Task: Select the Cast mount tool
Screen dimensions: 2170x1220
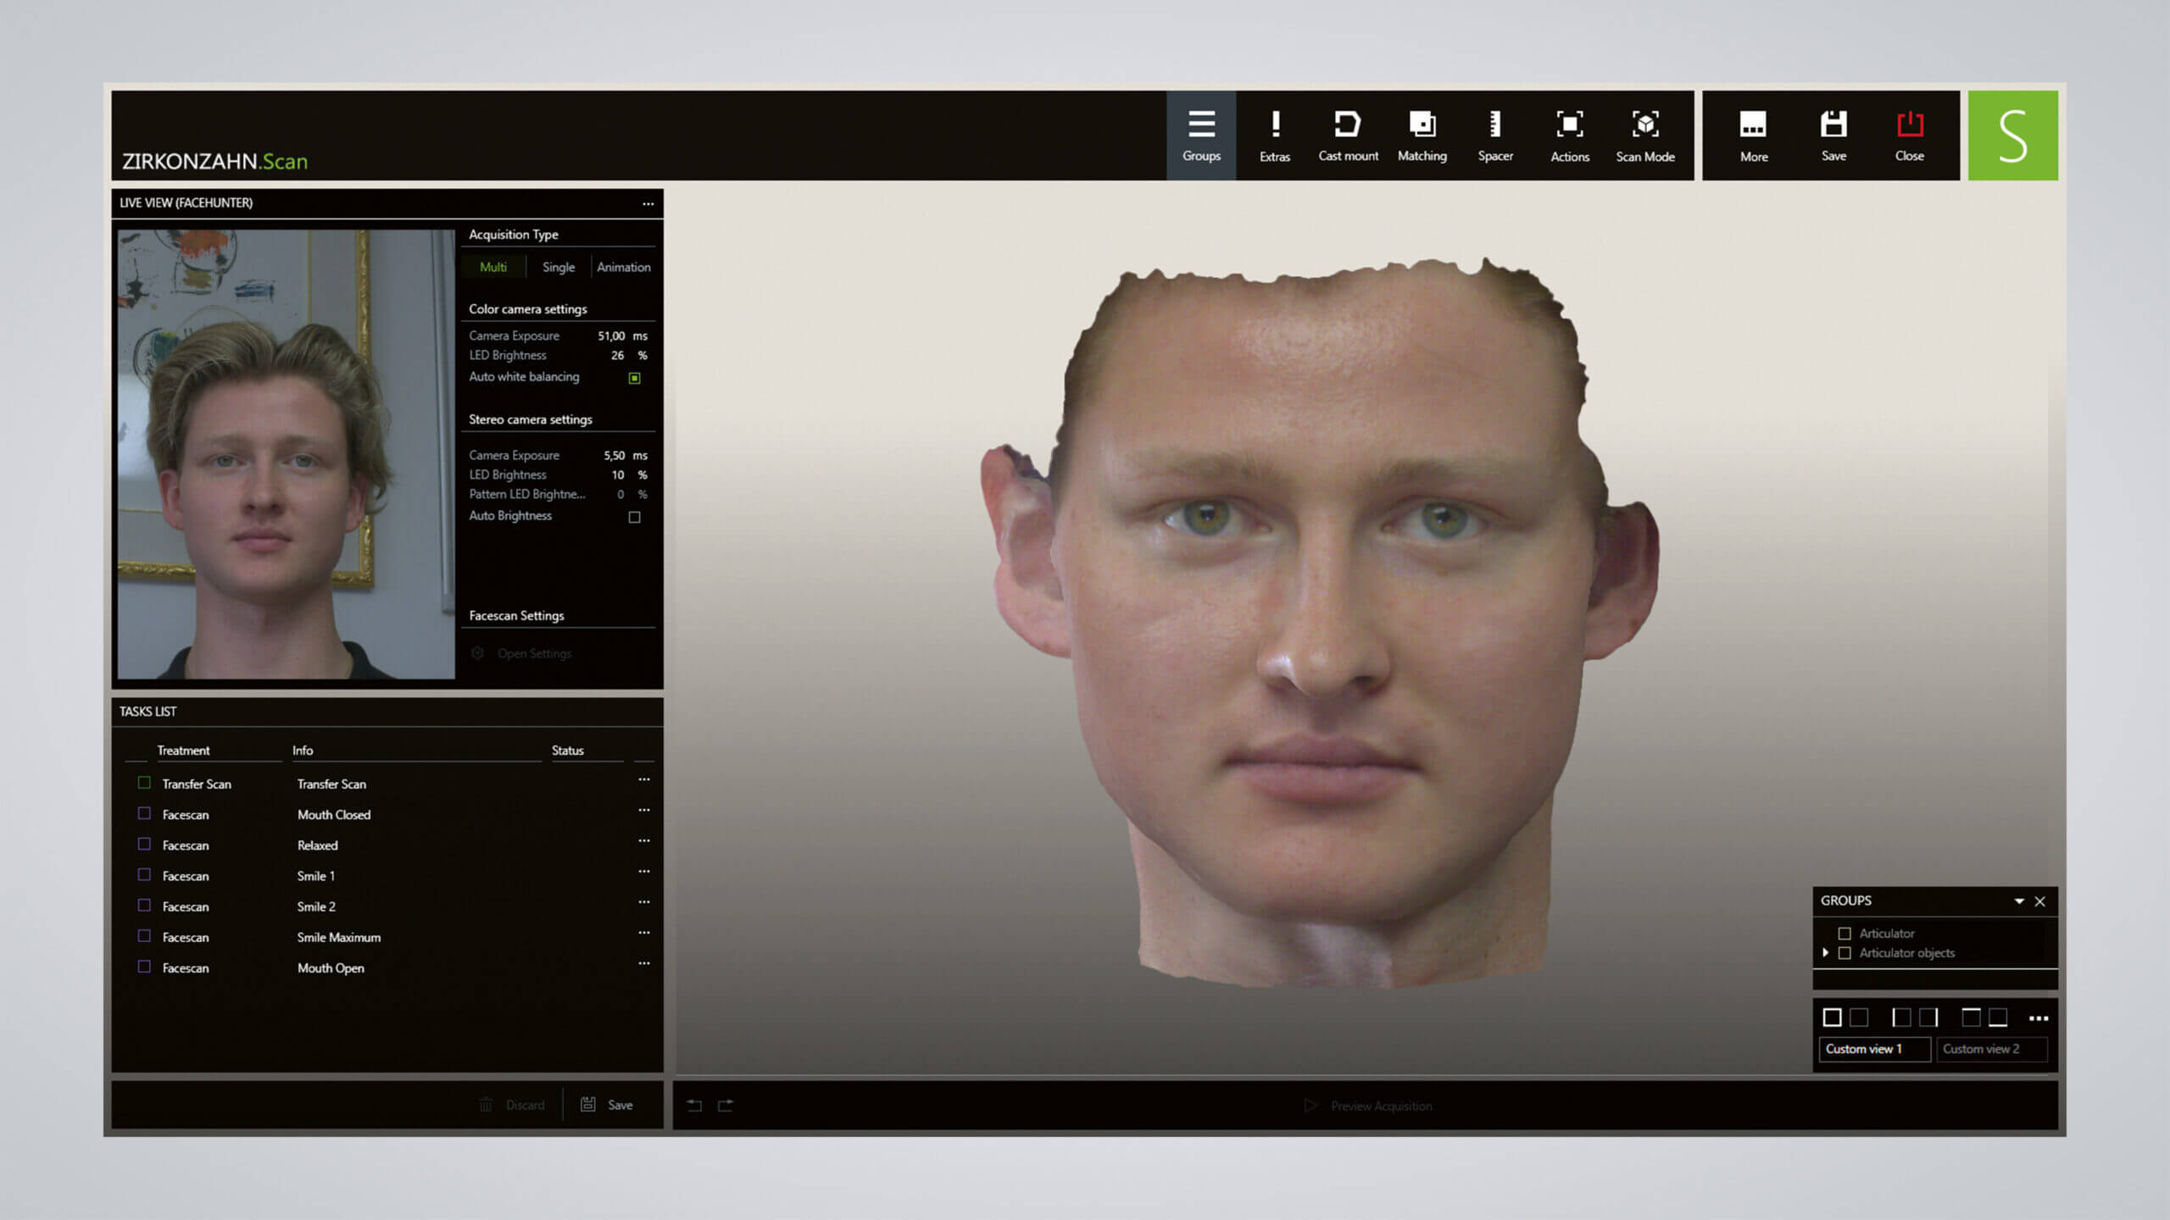Action: (1348, 136)
